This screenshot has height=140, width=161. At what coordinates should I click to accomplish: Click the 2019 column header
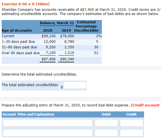coord(66,31)
